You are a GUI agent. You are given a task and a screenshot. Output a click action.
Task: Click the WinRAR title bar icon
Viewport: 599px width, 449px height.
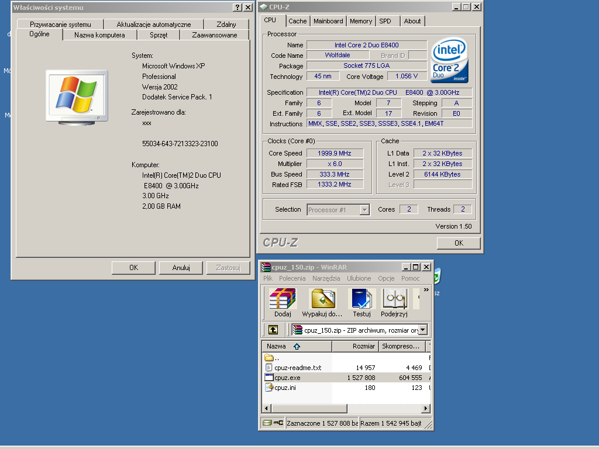click(266, 267)
